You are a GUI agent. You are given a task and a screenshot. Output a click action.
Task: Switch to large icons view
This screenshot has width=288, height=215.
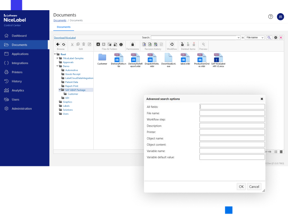click(x=276, y=152)
